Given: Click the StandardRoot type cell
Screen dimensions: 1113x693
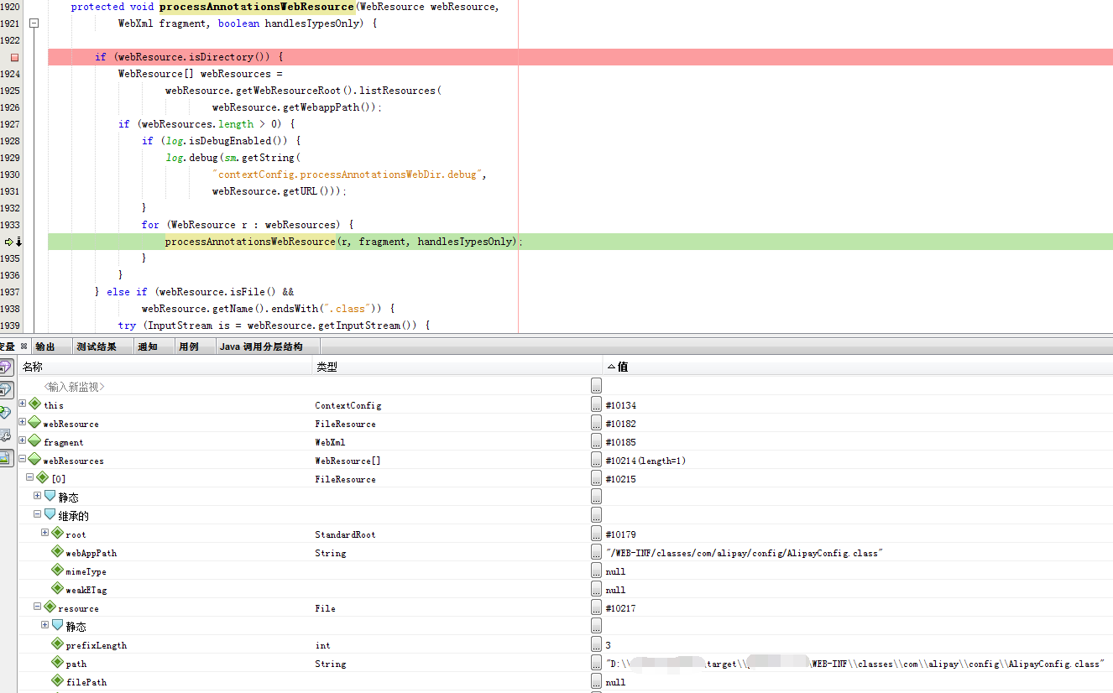Looking at the screenshot, I should [345, 534].
